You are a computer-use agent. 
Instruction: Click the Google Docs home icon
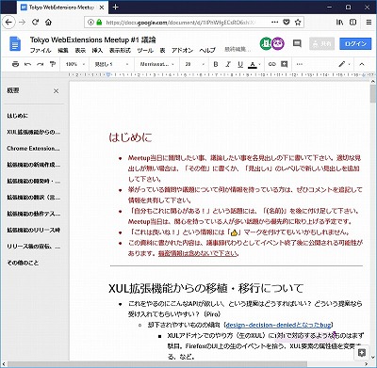point(15,43)
